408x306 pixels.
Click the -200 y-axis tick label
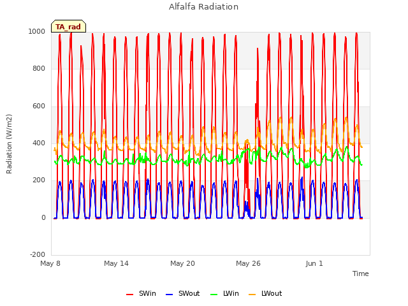38,254
